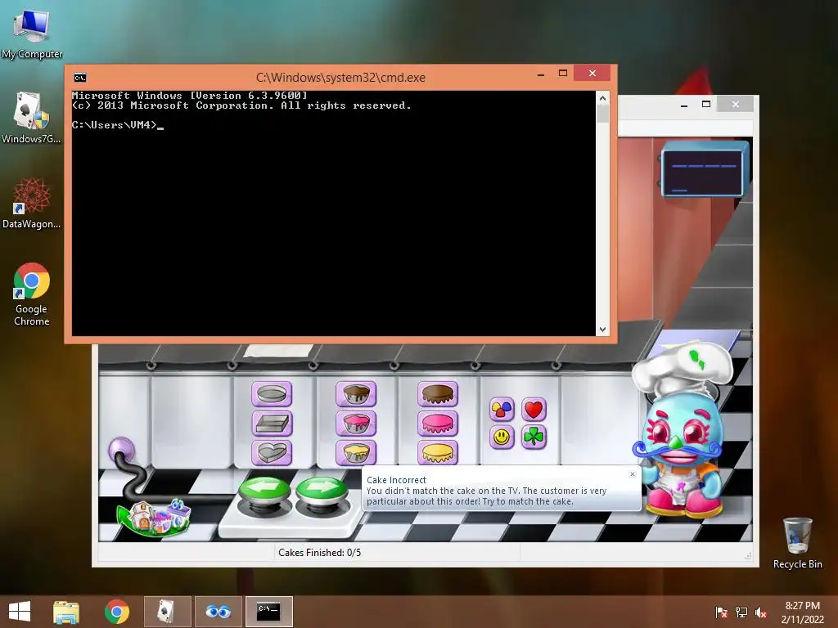Select the heart-shaped cake pan
Image resolution: width=838 pixels, height=628 pixels.
[x=272, y=453]
